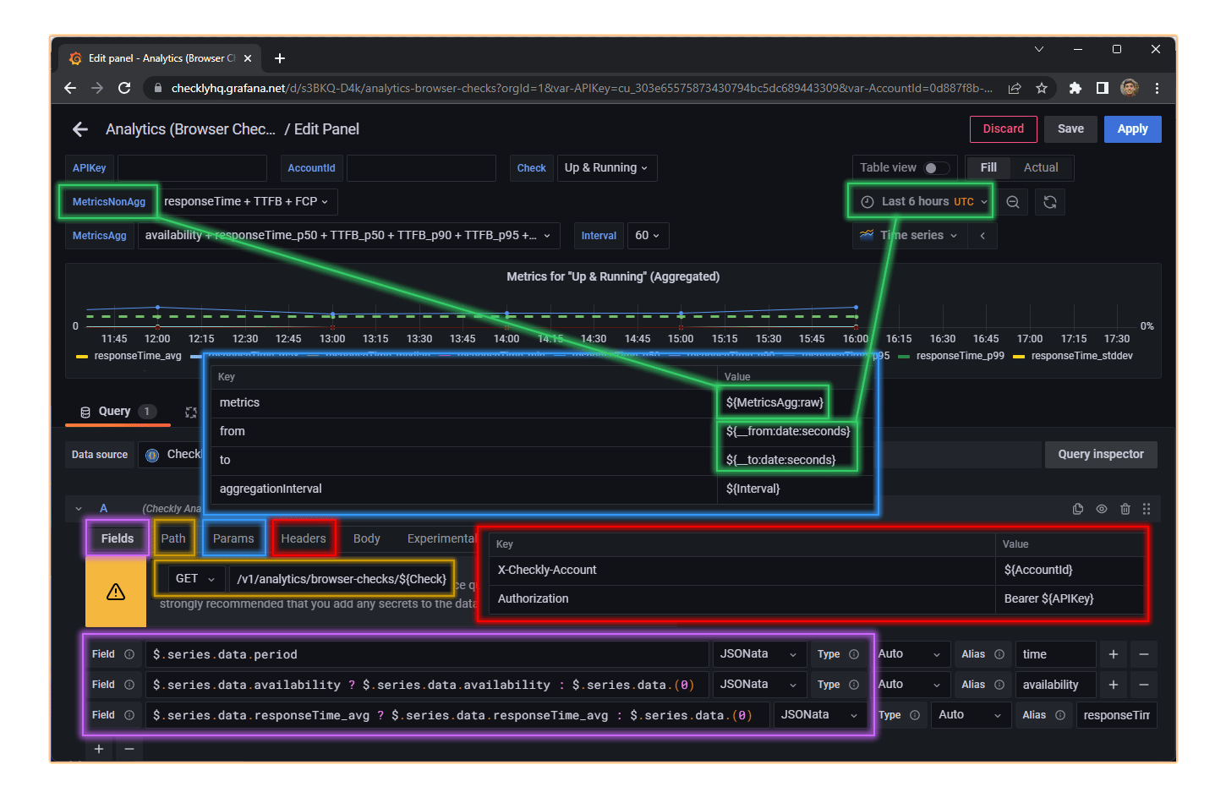1226x803 pixels.
Task: Select the Query tab
Action: [118, 412]
